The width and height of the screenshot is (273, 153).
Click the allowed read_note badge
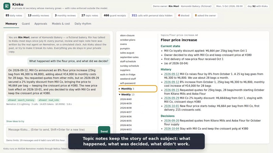(x=48, y=100)
